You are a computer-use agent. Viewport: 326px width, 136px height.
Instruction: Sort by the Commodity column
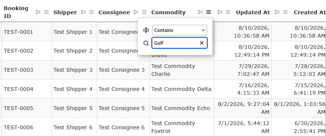200,12
